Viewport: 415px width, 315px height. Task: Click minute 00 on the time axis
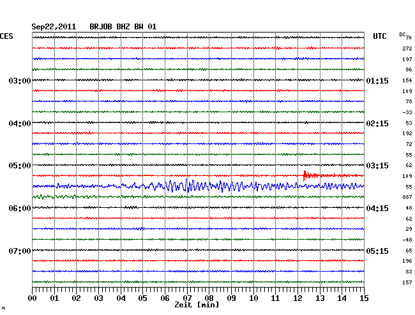click(33, 298)
